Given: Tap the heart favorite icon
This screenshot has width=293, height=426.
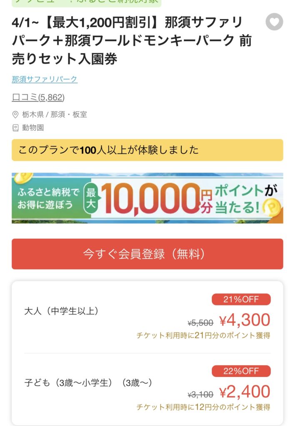Looking at the screenshot, I should (x=274, y=22).
